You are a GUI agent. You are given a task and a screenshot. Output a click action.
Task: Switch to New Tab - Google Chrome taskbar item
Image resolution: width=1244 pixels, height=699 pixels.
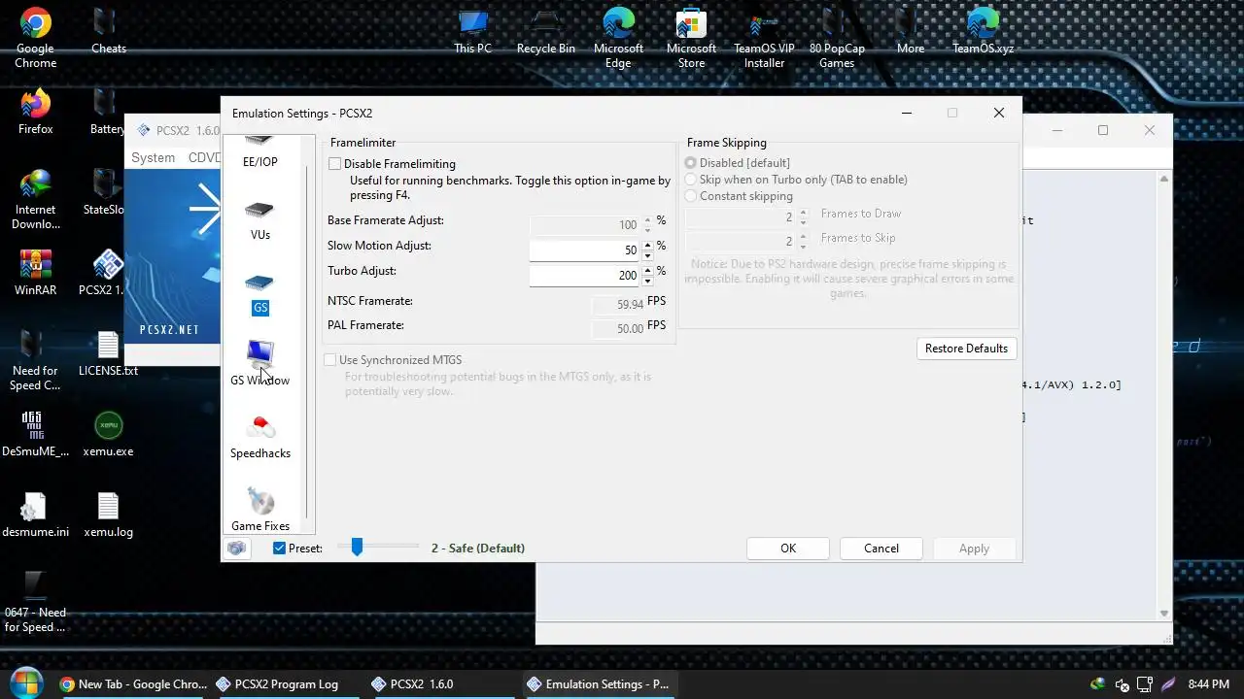pyautogui.click(x=133, y=684)
